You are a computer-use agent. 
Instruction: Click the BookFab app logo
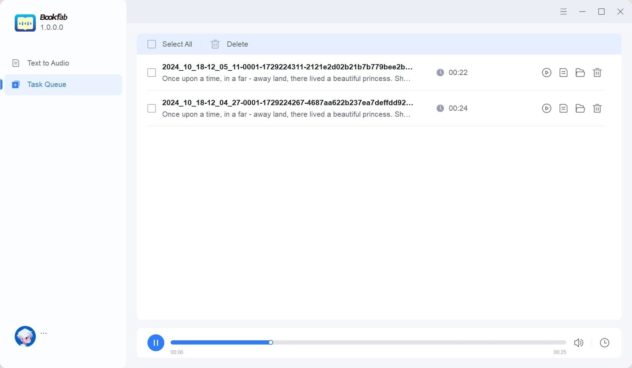25,23
